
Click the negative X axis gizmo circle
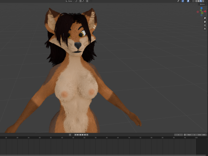point(198,12)
